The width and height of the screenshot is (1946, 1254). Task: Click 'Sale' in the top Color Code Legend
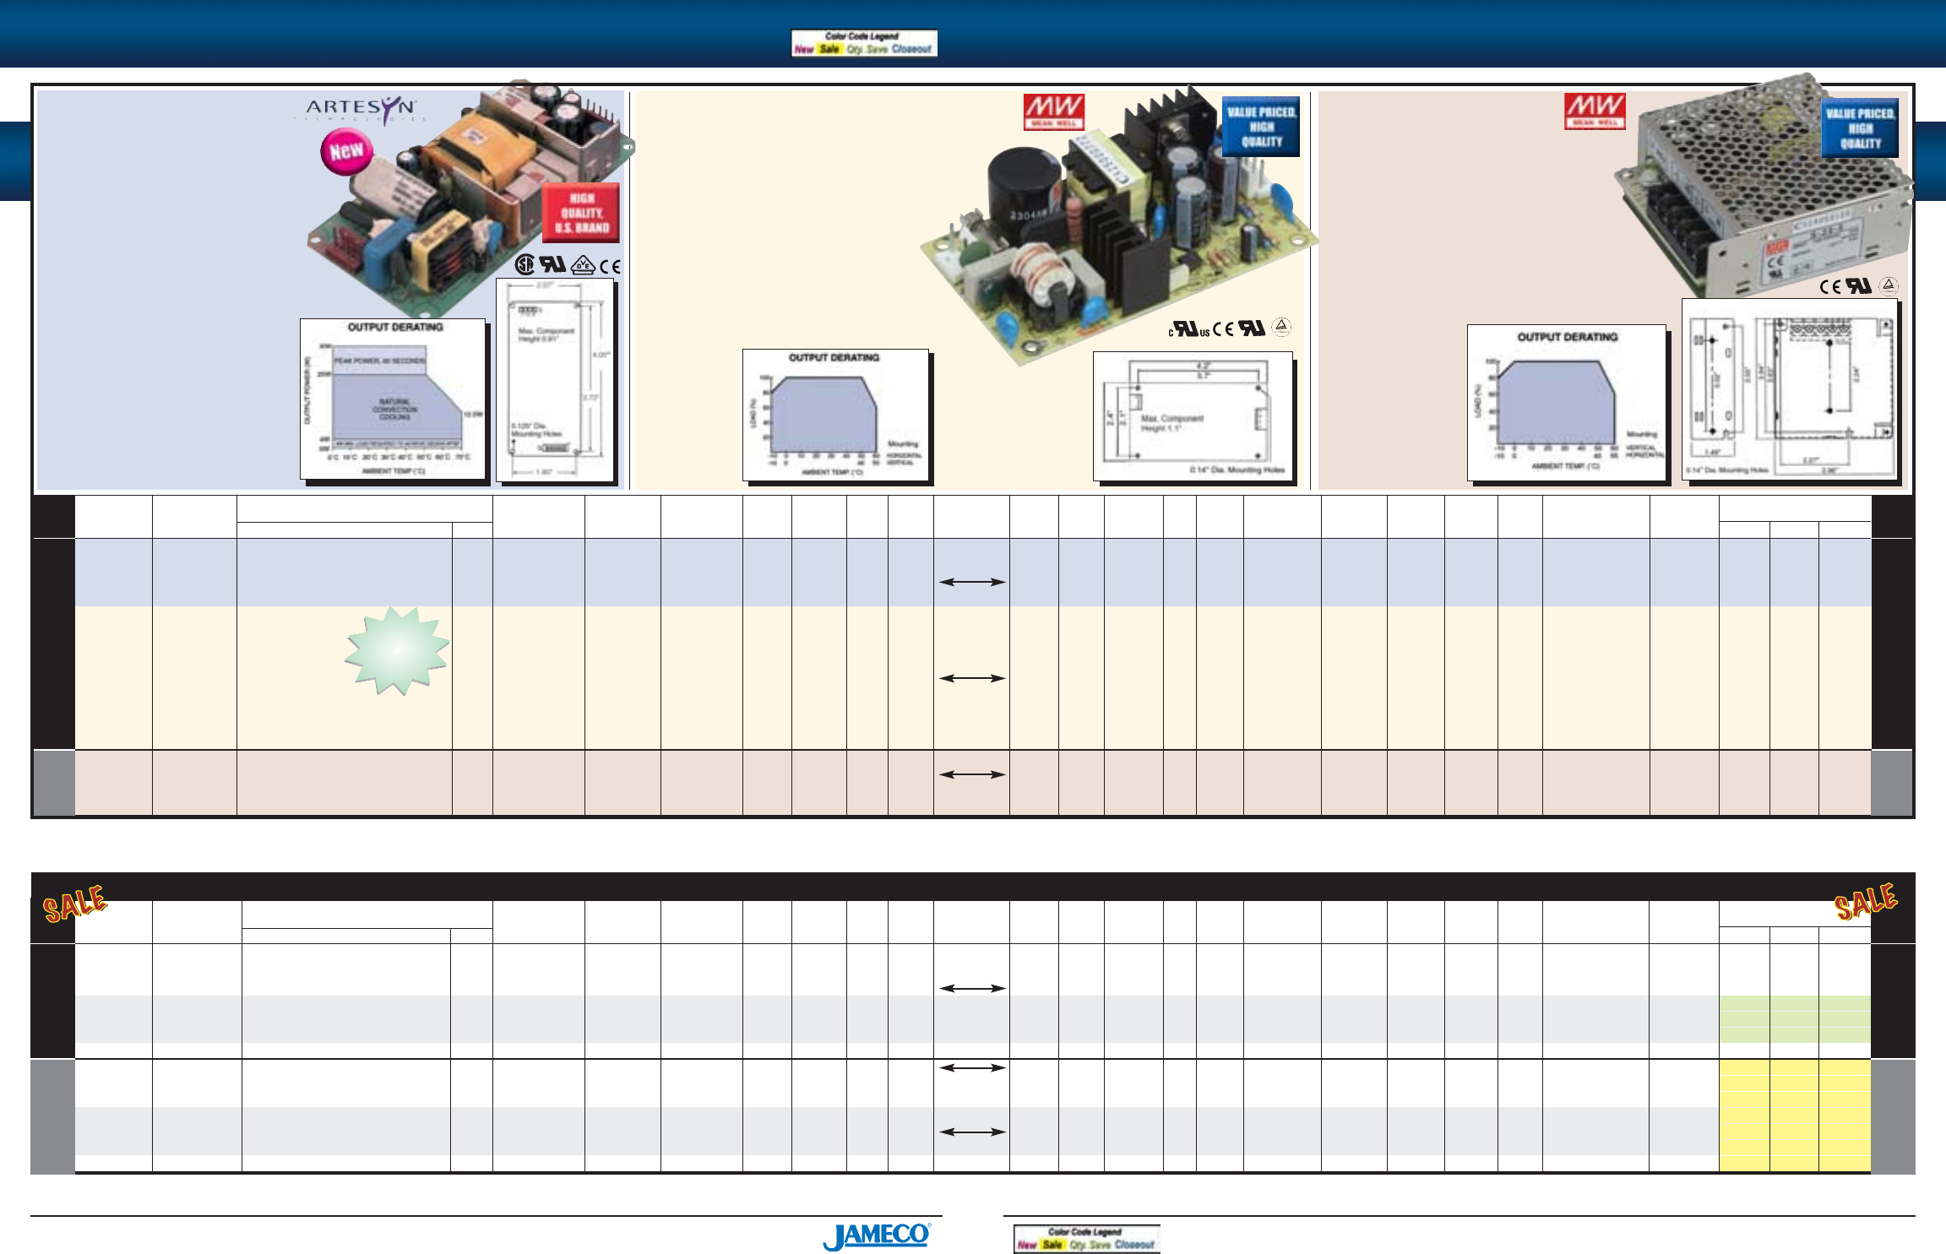[x=830, y=49]
